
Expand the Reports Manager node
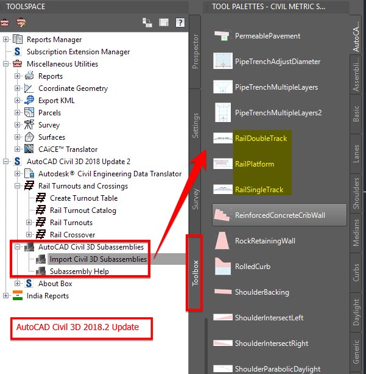click(5, 40)
